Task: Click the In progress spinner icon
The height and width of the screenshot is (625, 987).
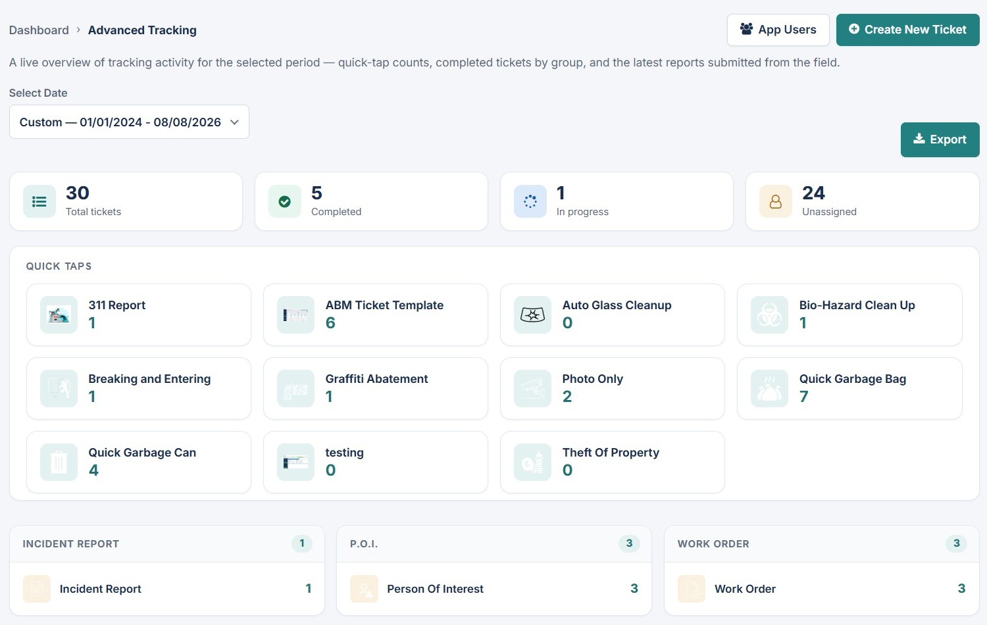Action: point(530,201)
